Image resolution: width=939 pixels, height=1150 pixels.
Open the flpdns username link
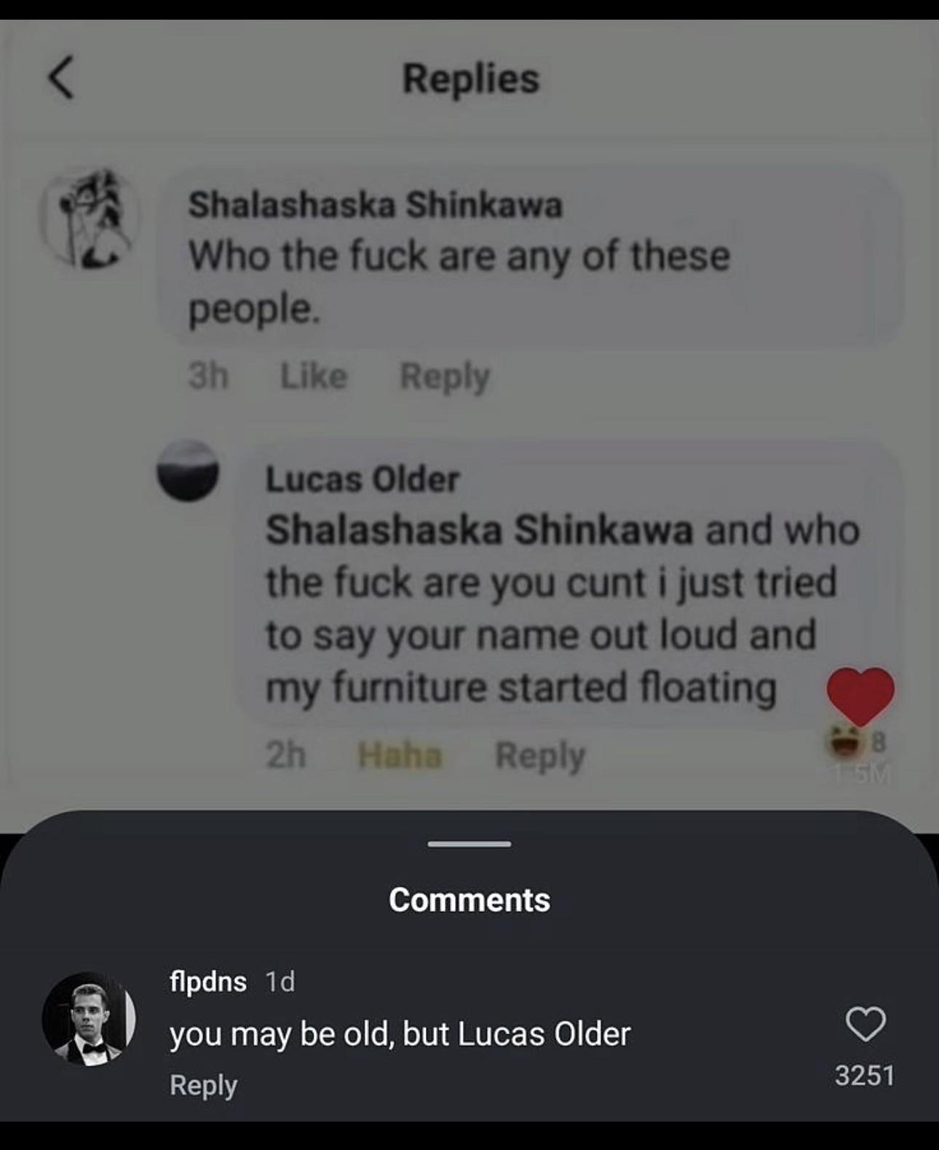click(208, 982)
